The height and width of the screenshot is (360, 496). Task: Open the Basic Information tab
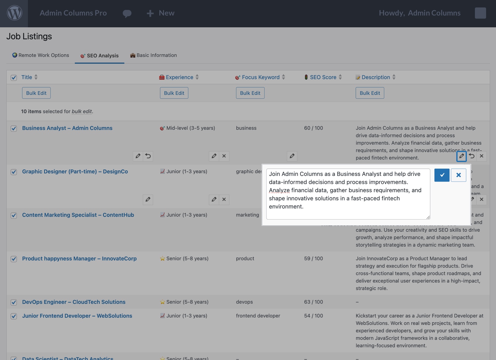click(153, 55)
